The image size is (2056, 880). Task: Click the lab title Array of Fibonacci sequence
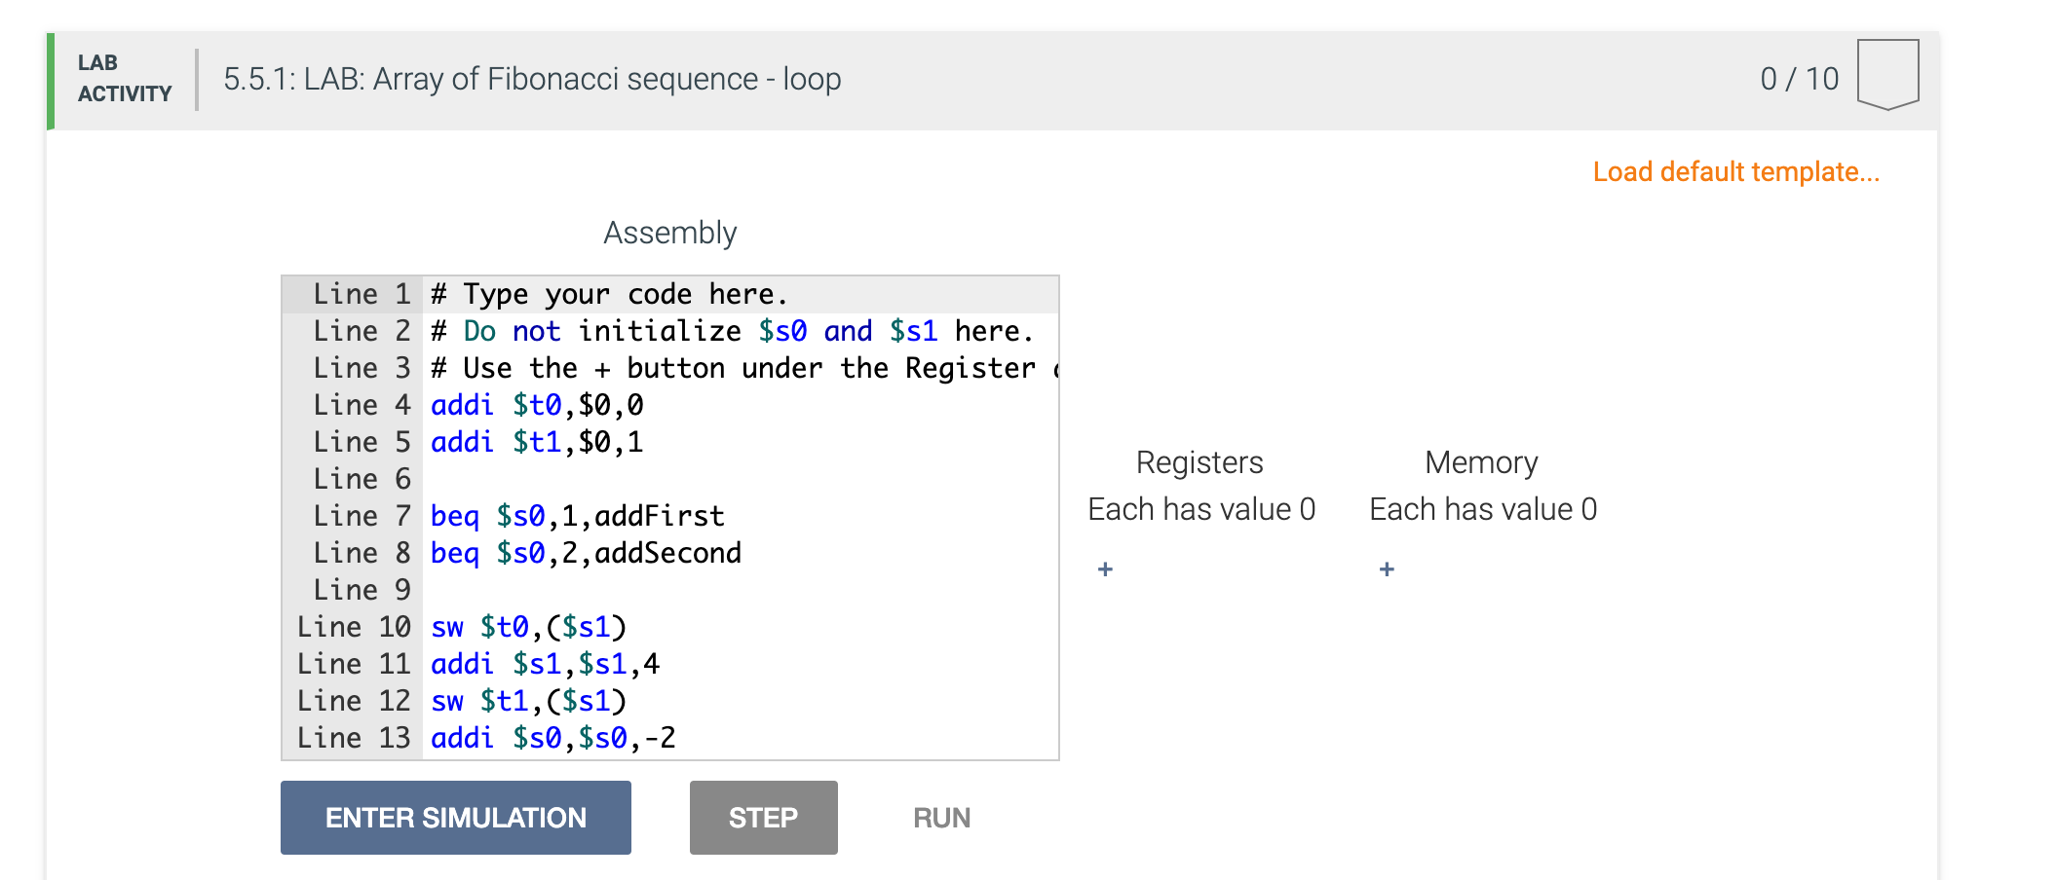pos(532,79)
